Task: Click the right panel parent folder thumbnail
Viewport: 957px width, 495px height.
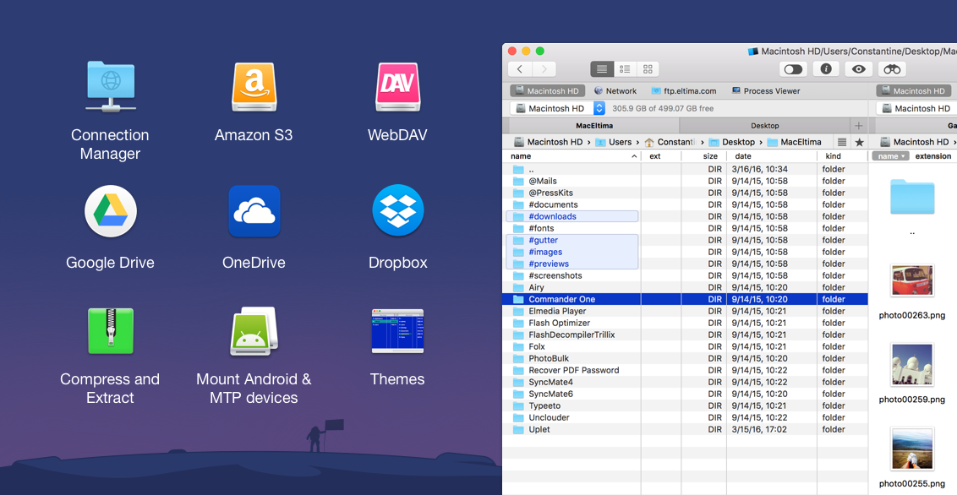Action: 912,196
